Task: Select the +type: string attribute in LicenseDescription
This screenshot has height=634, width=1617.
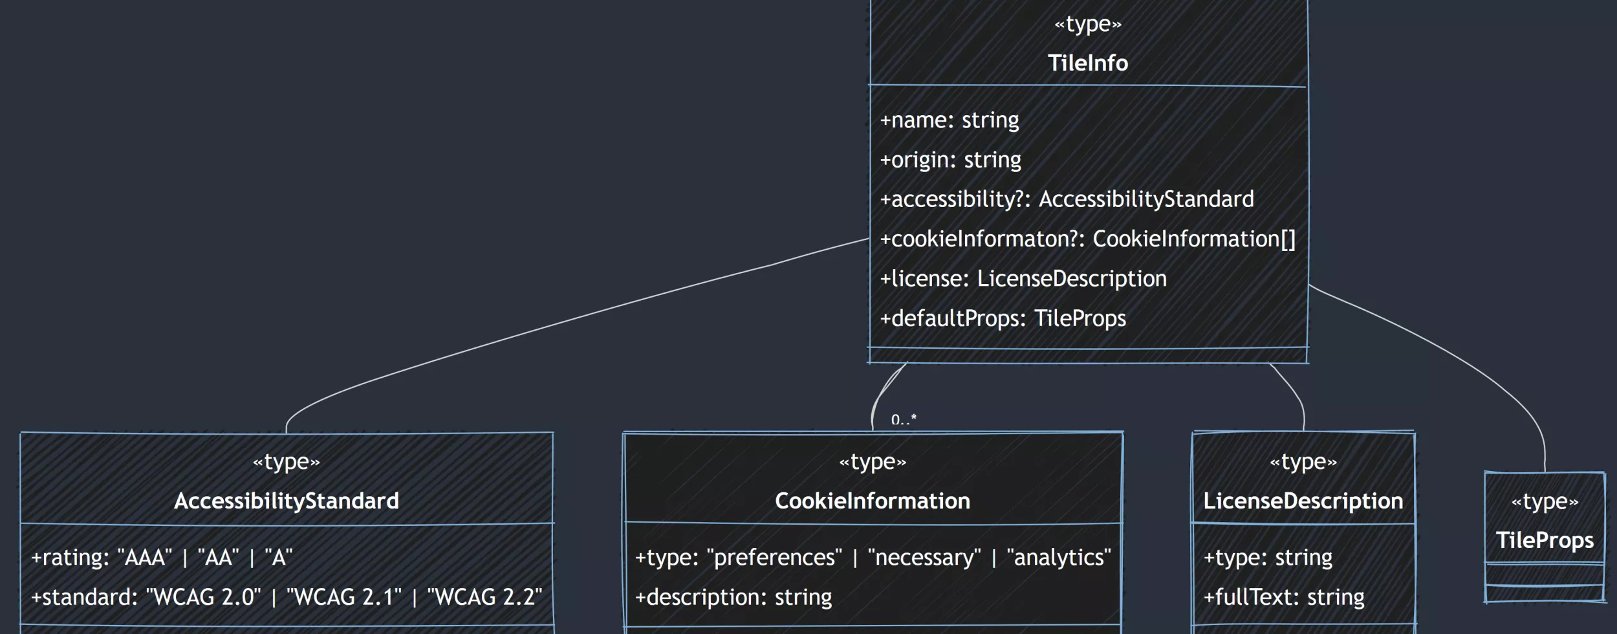Action: pyautogui.click(x=1268, y=558)
